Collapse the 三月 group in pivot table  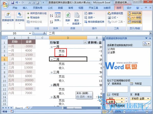(x=52, y=72)
